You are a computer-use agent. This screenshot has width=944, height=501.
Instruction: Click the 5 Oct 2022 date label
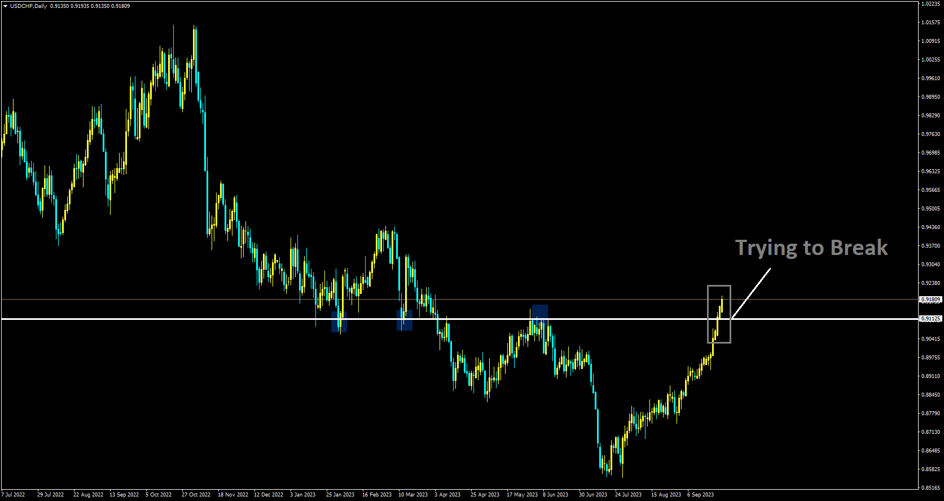click(159, 495)
